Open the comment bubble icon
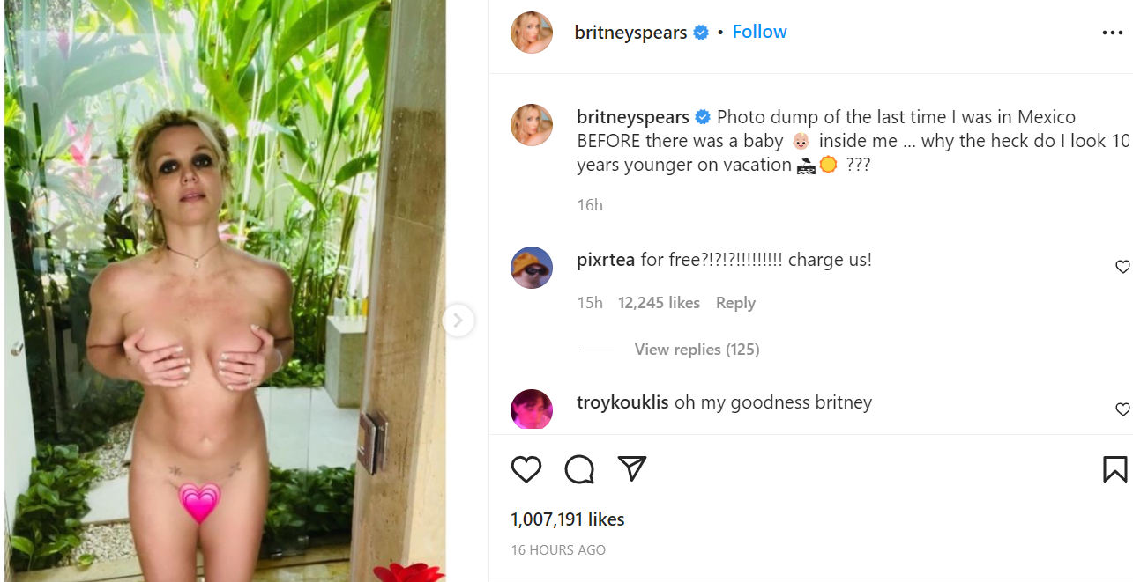1133x582 pixels. click(579, 469)
